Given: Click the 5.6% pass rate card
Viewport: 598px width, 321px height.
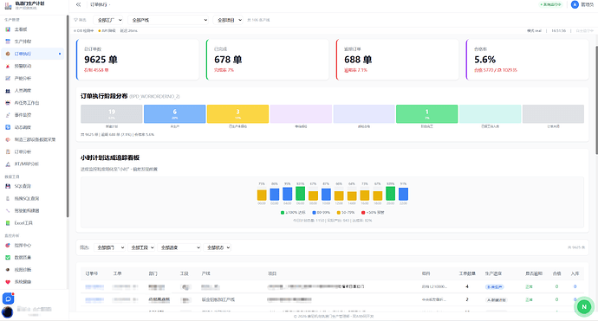Looking at the screenshot, I should click(528, 60).
